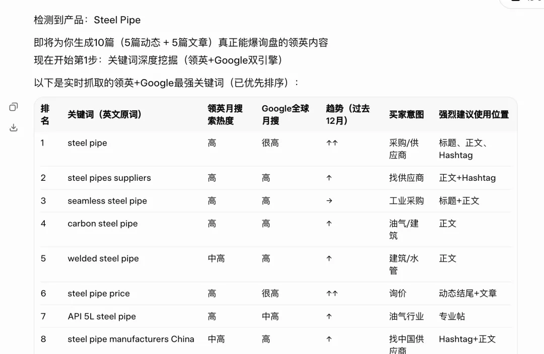
Task: Select keyword 'seamless steel pipe'
Action: point(107,201)
